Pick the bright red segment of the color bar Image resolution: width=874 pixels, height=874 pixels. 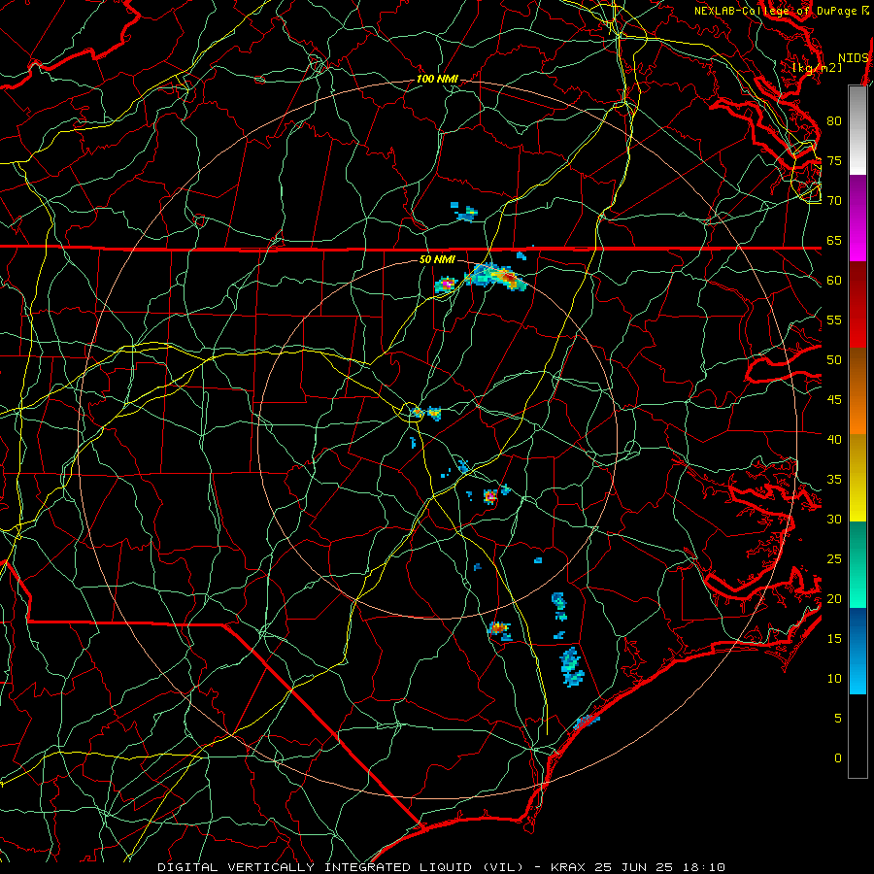coord(857,324)
